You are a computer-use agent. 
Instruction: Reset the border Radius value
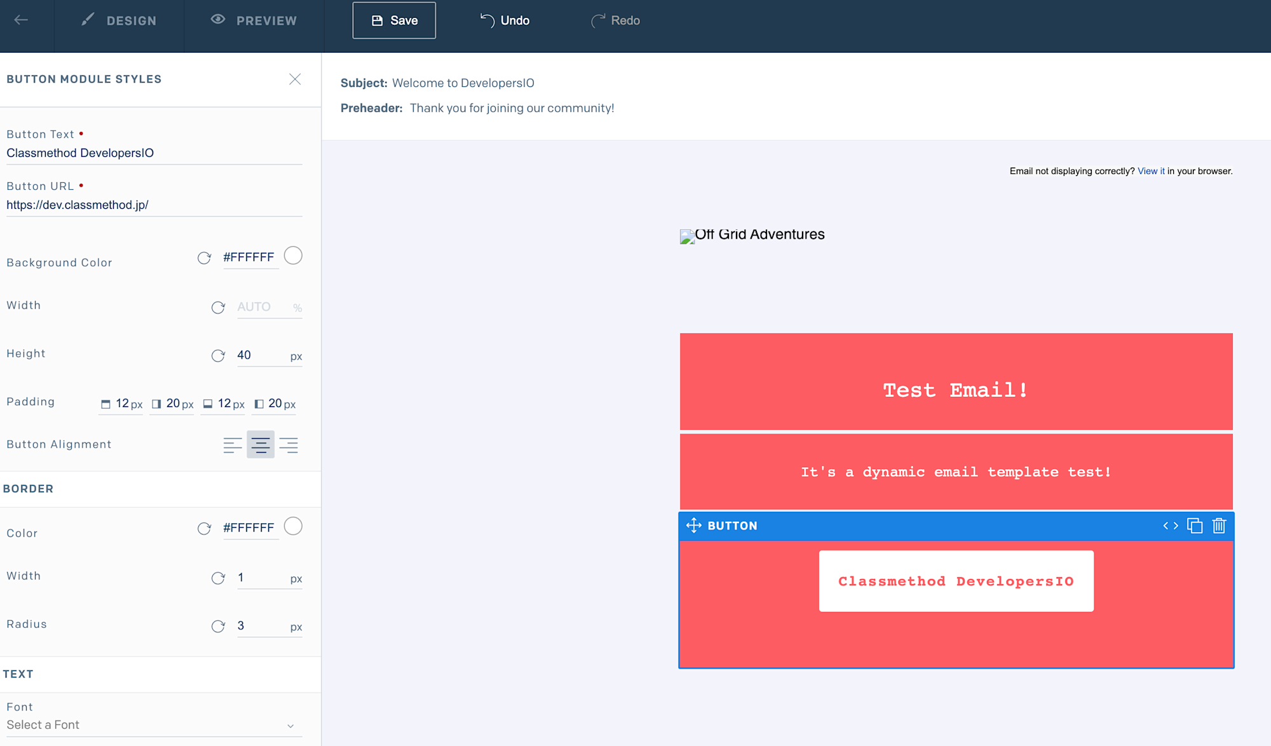tap(218, 626)
